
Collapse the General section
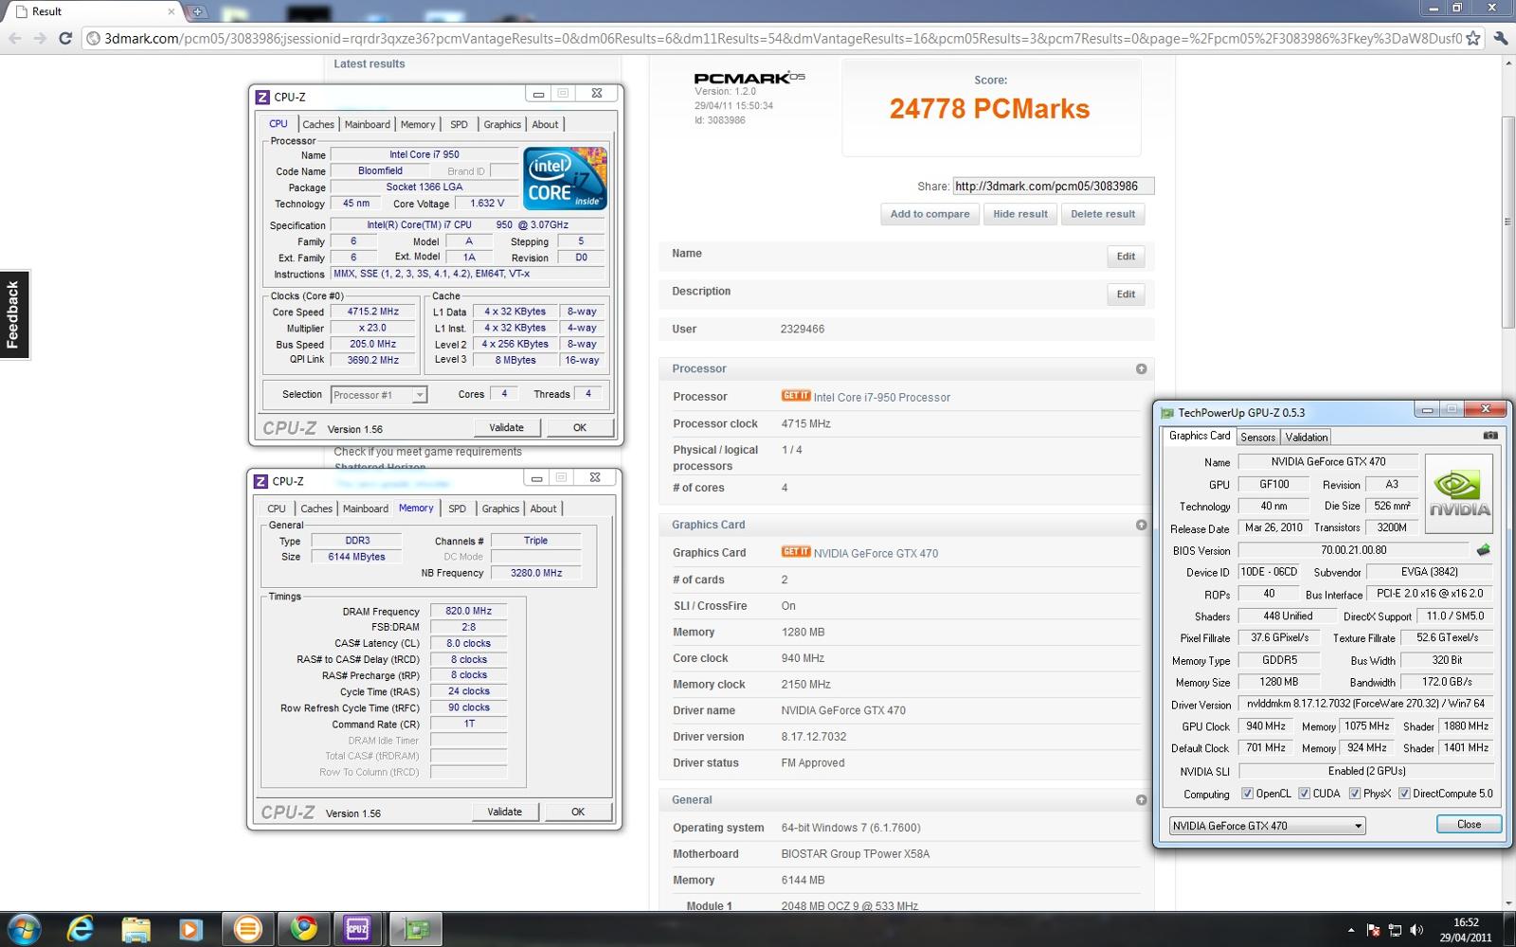[1141, 800]
